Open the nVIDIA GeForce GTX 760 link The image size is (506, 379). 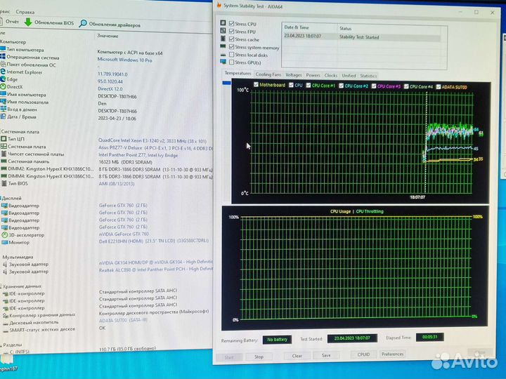(x=124, y=234)
